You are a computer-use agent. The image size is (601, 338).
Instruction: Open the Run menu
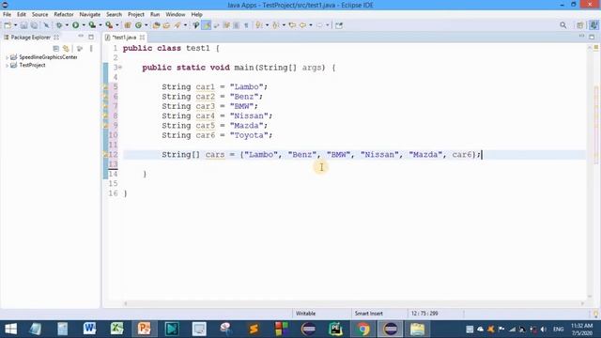tap(155, 15)
